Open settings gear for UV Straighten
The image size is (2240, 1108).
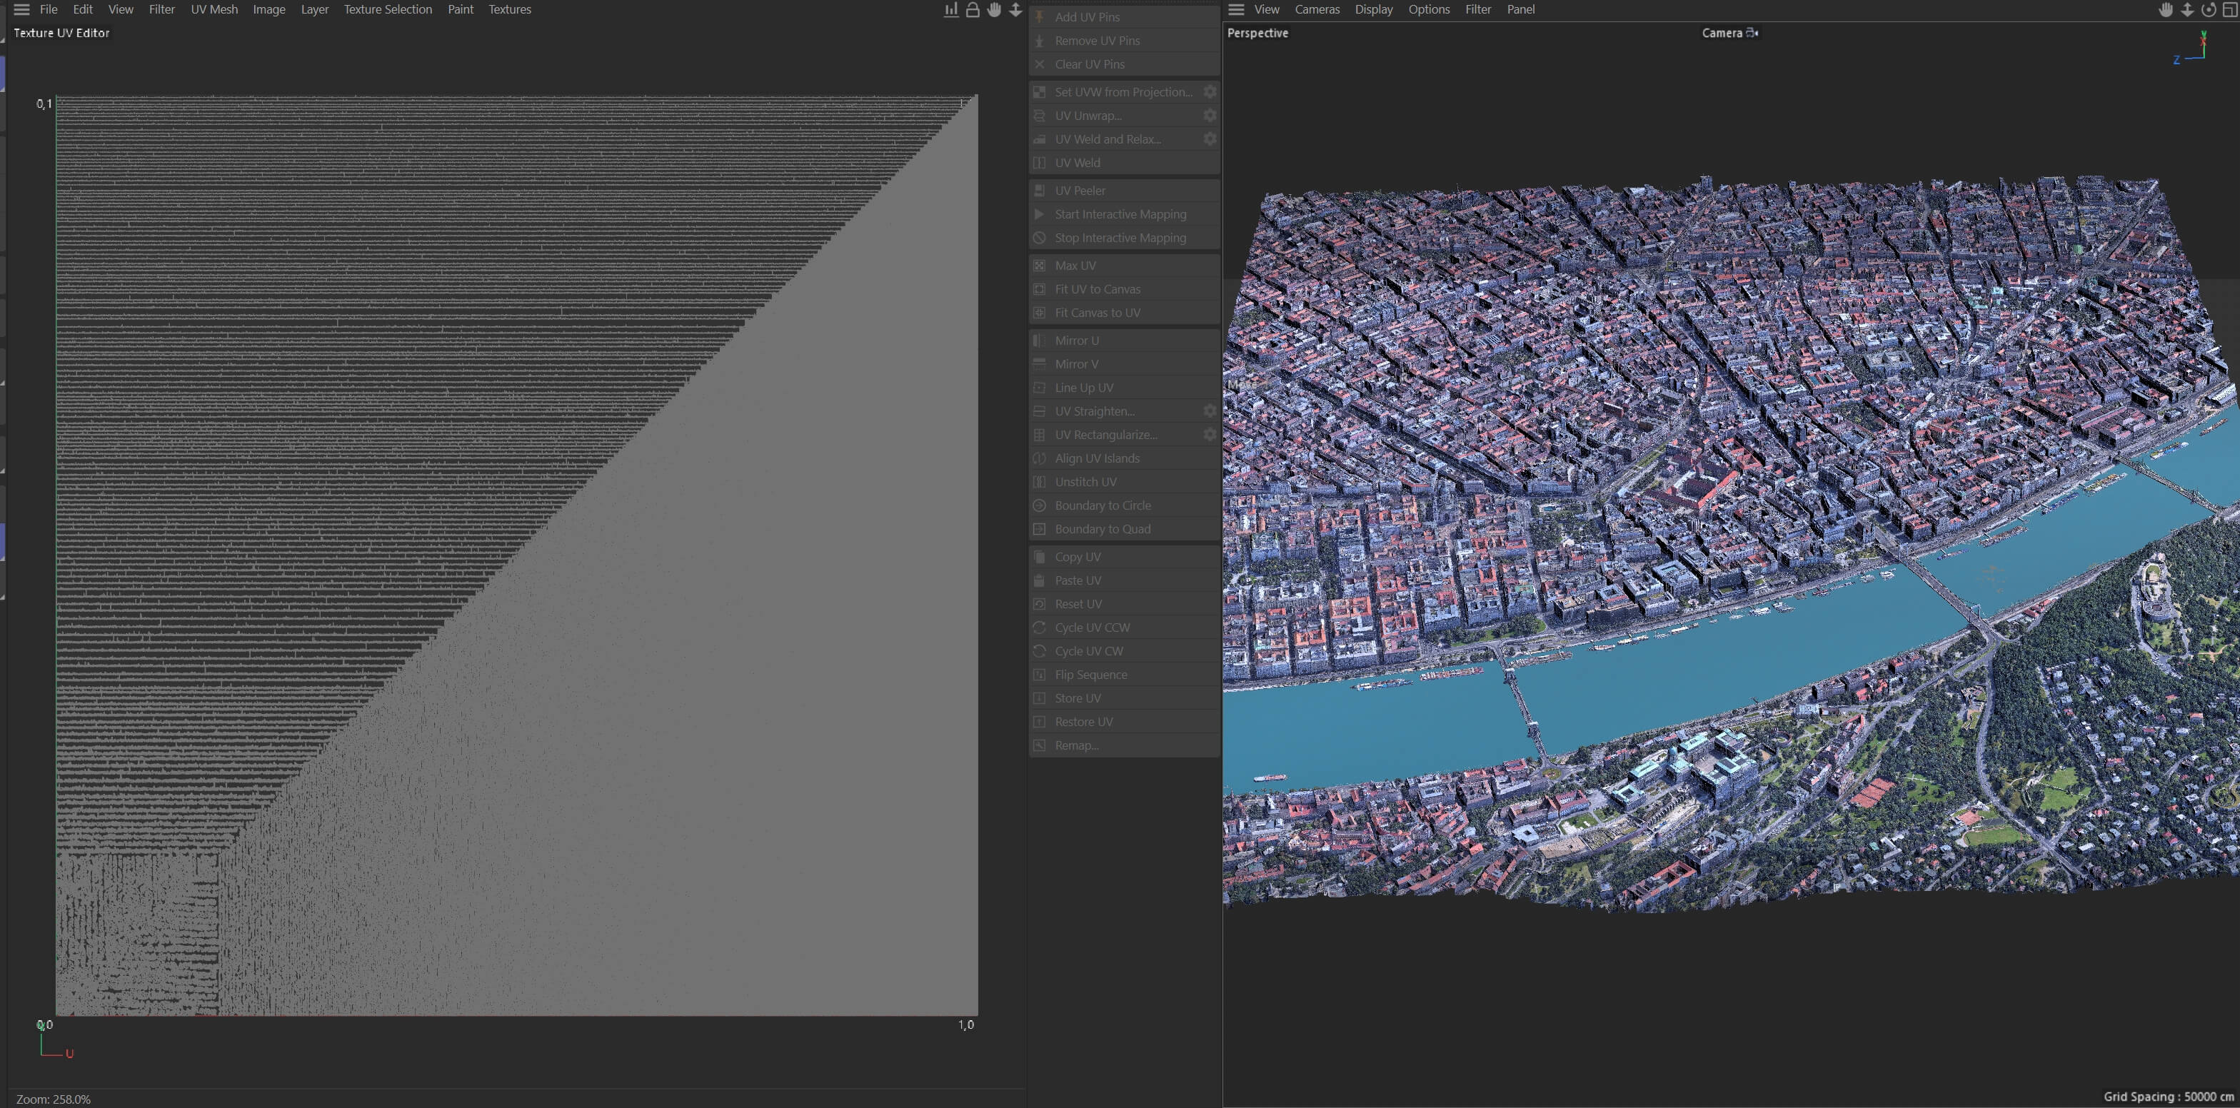[x=1210, y=411]
